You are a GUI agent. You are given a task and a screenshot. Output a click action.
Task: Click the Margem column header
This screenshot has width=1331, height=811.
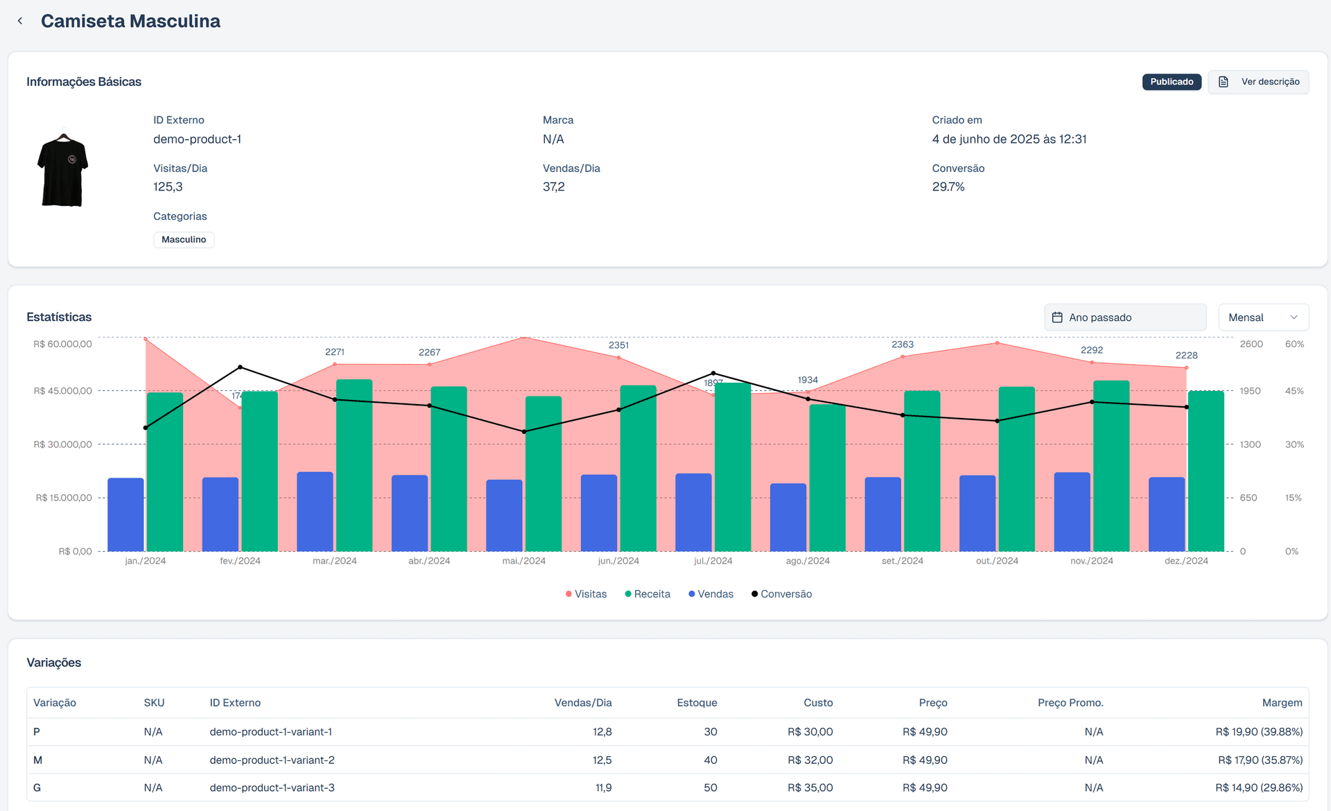1282,703
